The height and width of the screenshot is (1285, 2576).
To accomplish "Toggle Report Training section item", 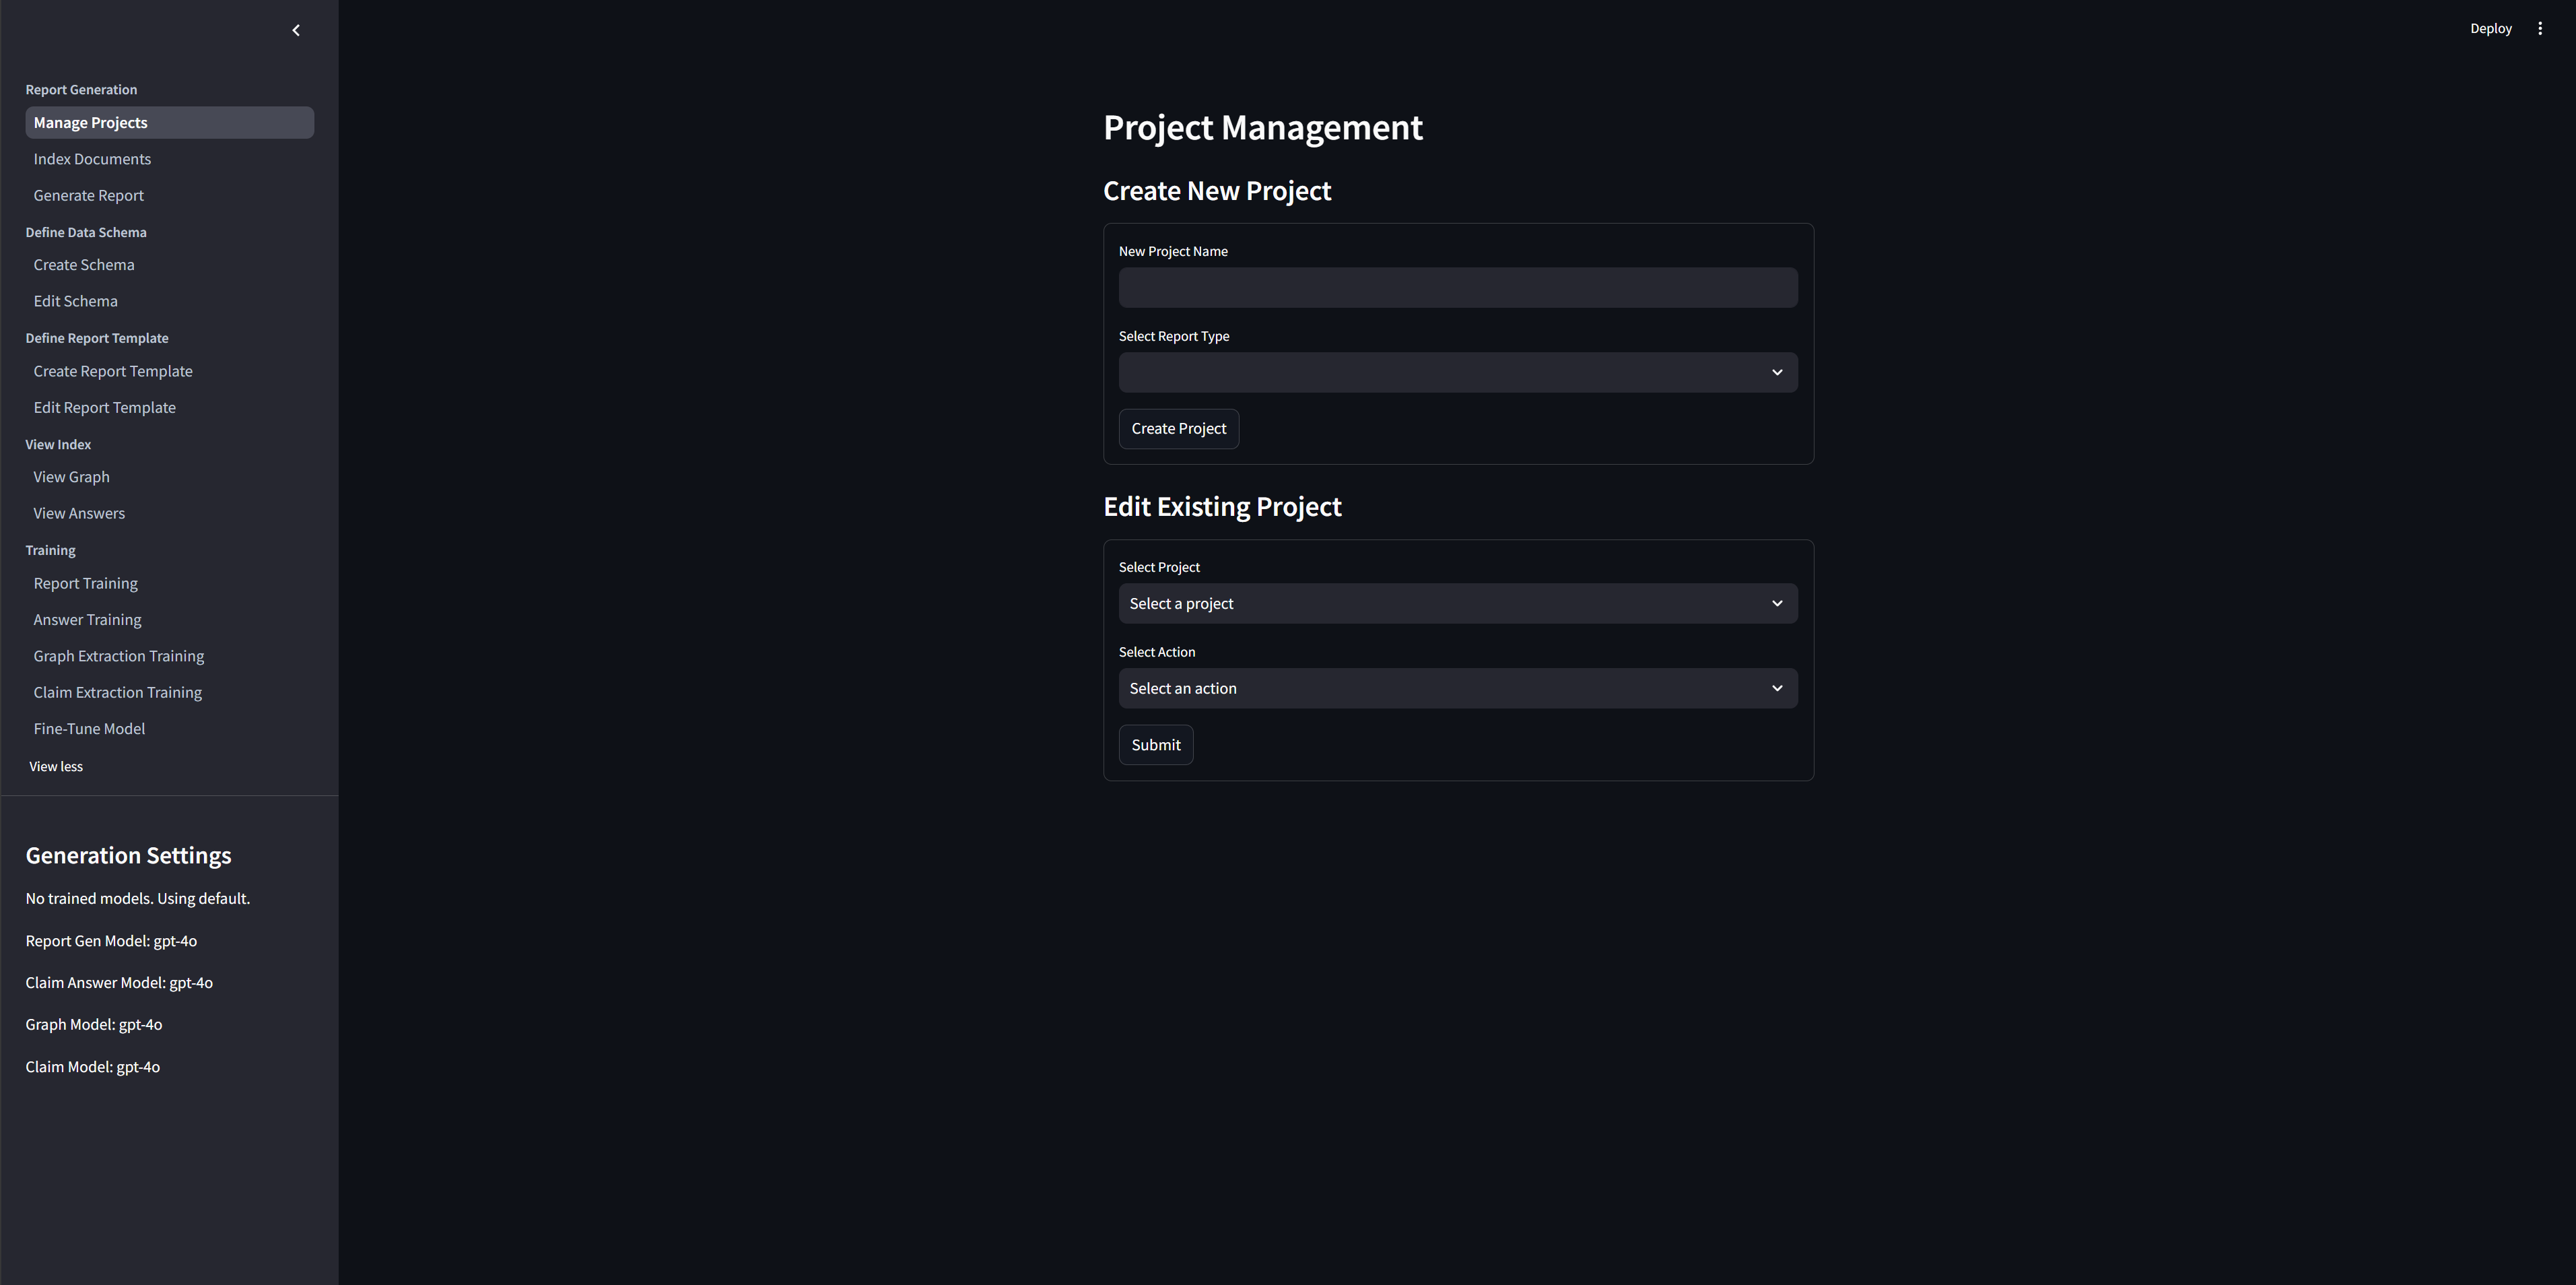I will (x=83, y=583).
